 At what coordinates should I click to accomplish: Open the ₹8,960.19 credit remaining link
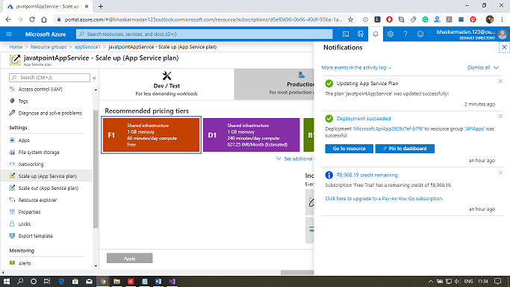click(367, 175)
